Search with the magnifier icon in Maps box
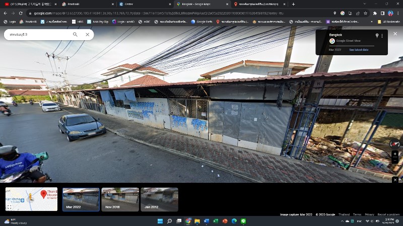 [x=75, y=34]
